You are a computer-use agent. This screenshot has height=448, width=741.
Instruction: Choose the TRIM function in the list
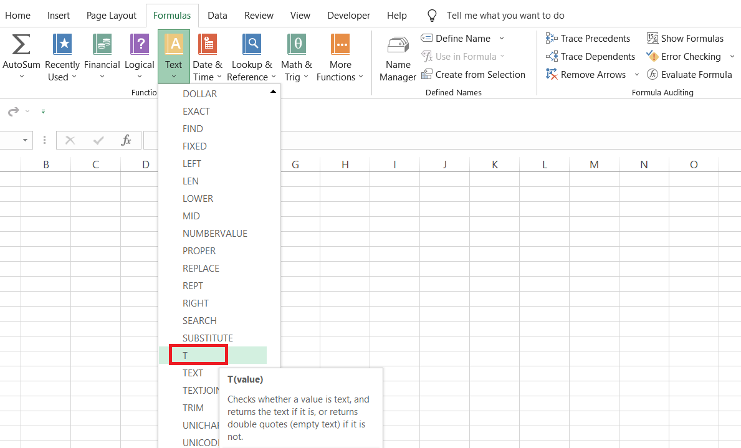tap(193, 408)
